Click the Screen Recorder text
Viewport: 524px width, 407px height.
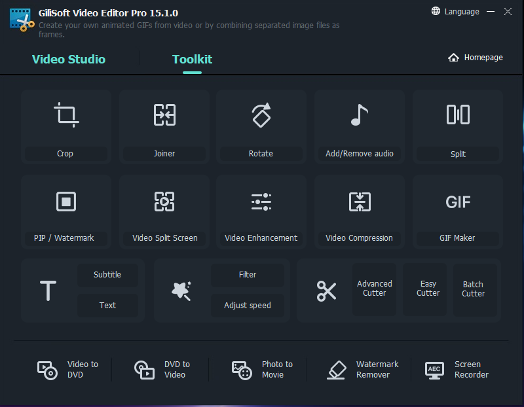(472, 369)
